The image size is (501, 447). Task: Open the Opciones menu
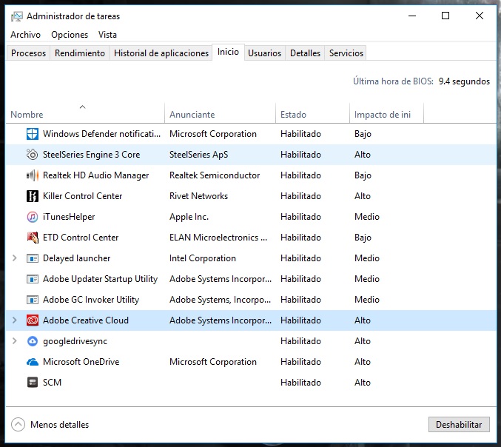point(70,35)
